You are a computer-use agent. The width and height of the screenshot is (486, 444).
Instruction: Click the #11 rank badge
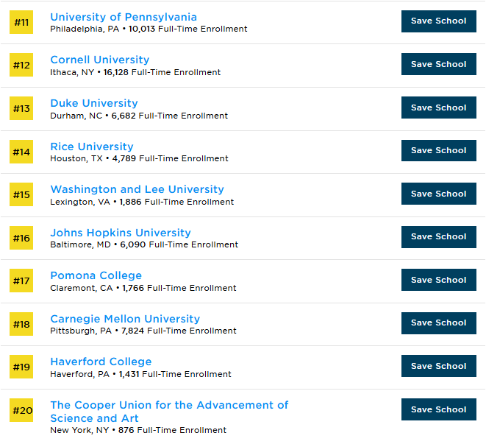[21, 22]
